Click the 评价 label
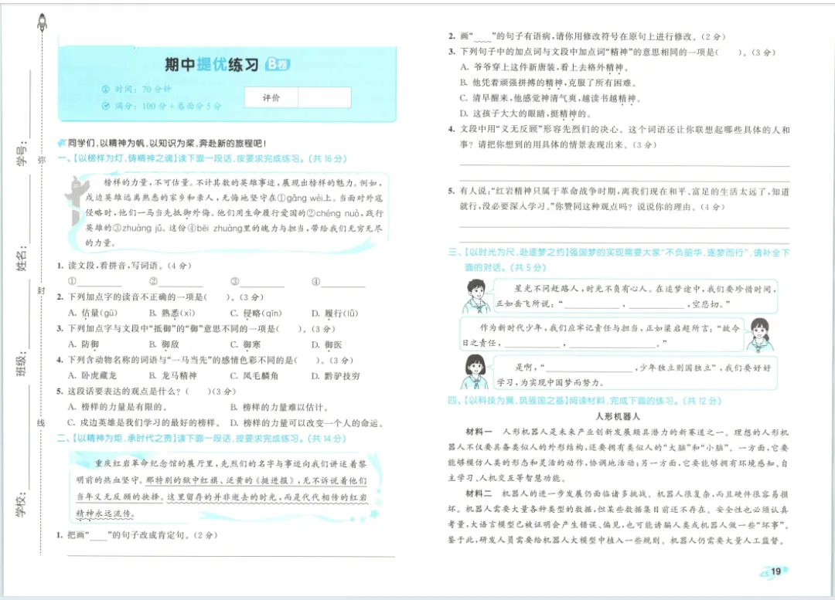Viewport: 835px width, 600px height. coord(271,98)
